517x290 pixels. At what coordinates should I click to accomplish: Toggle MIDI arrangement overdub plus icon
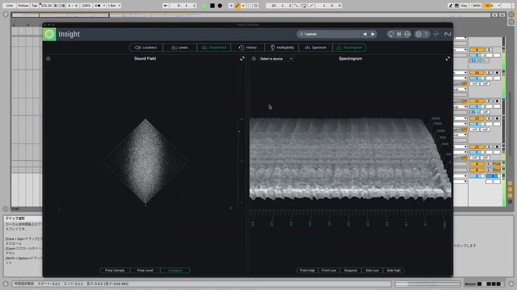click(x=231, y=5)
